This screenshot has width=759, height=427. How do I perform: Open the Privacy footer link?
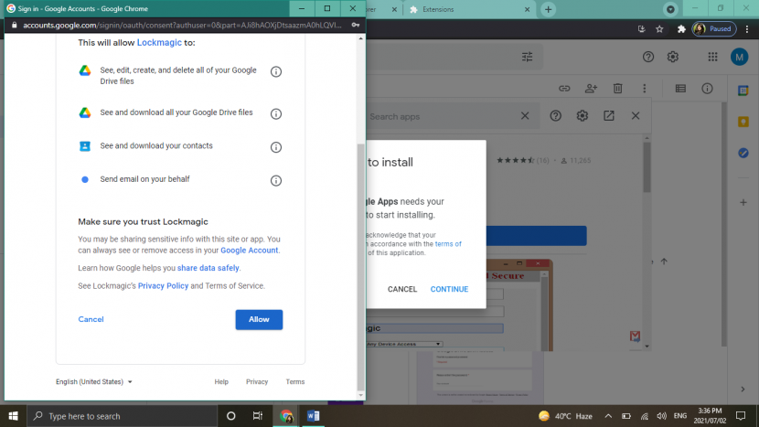point(257,381)
